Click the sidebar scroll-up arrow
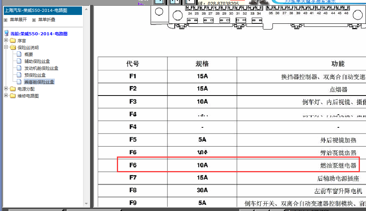This screenshot has height=211, width=366. click(86, 9)
